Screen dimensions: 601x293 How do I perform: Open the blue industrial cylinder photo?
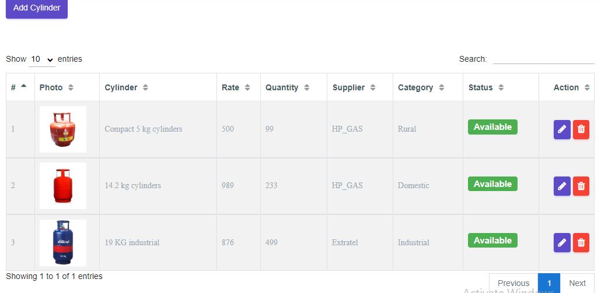coord(63,242)
